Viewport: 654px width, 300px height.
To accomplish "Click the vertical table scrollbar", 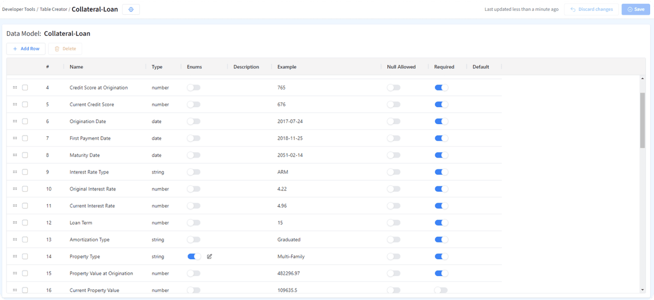I will click(643, 120).
